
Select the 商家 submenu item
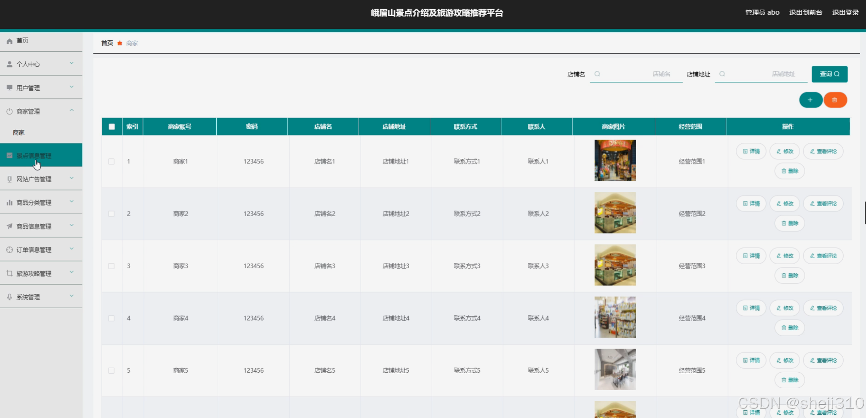pos(41,132)
